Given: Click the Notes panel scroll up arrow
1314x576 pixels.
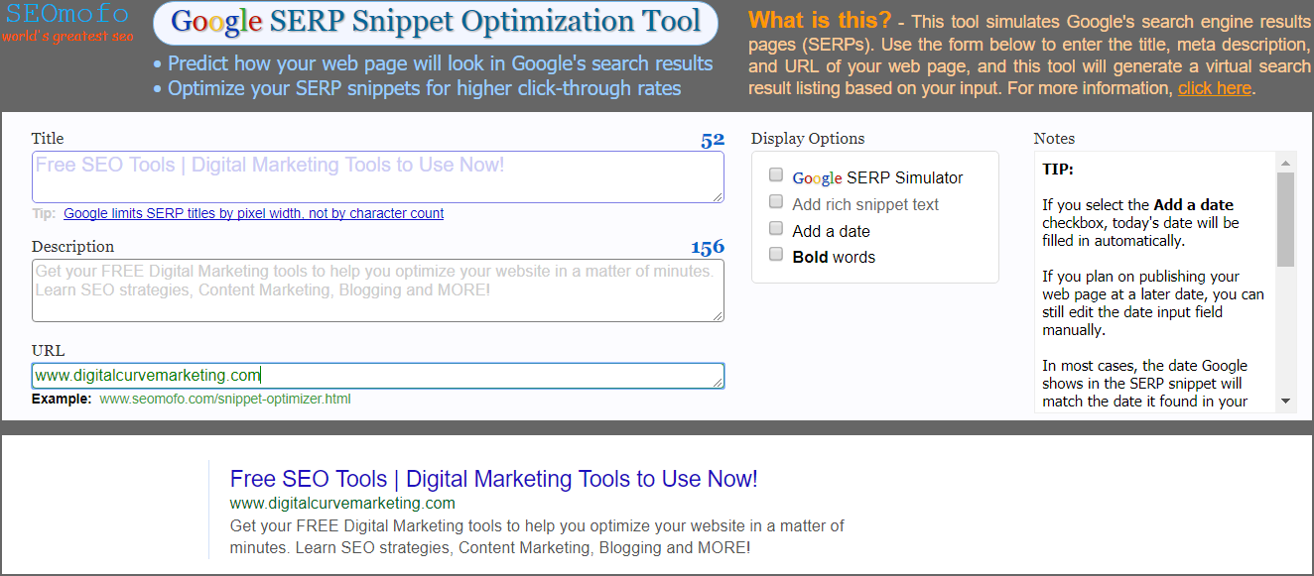Looking at the screenshot, I should [x=1286, y=163].
